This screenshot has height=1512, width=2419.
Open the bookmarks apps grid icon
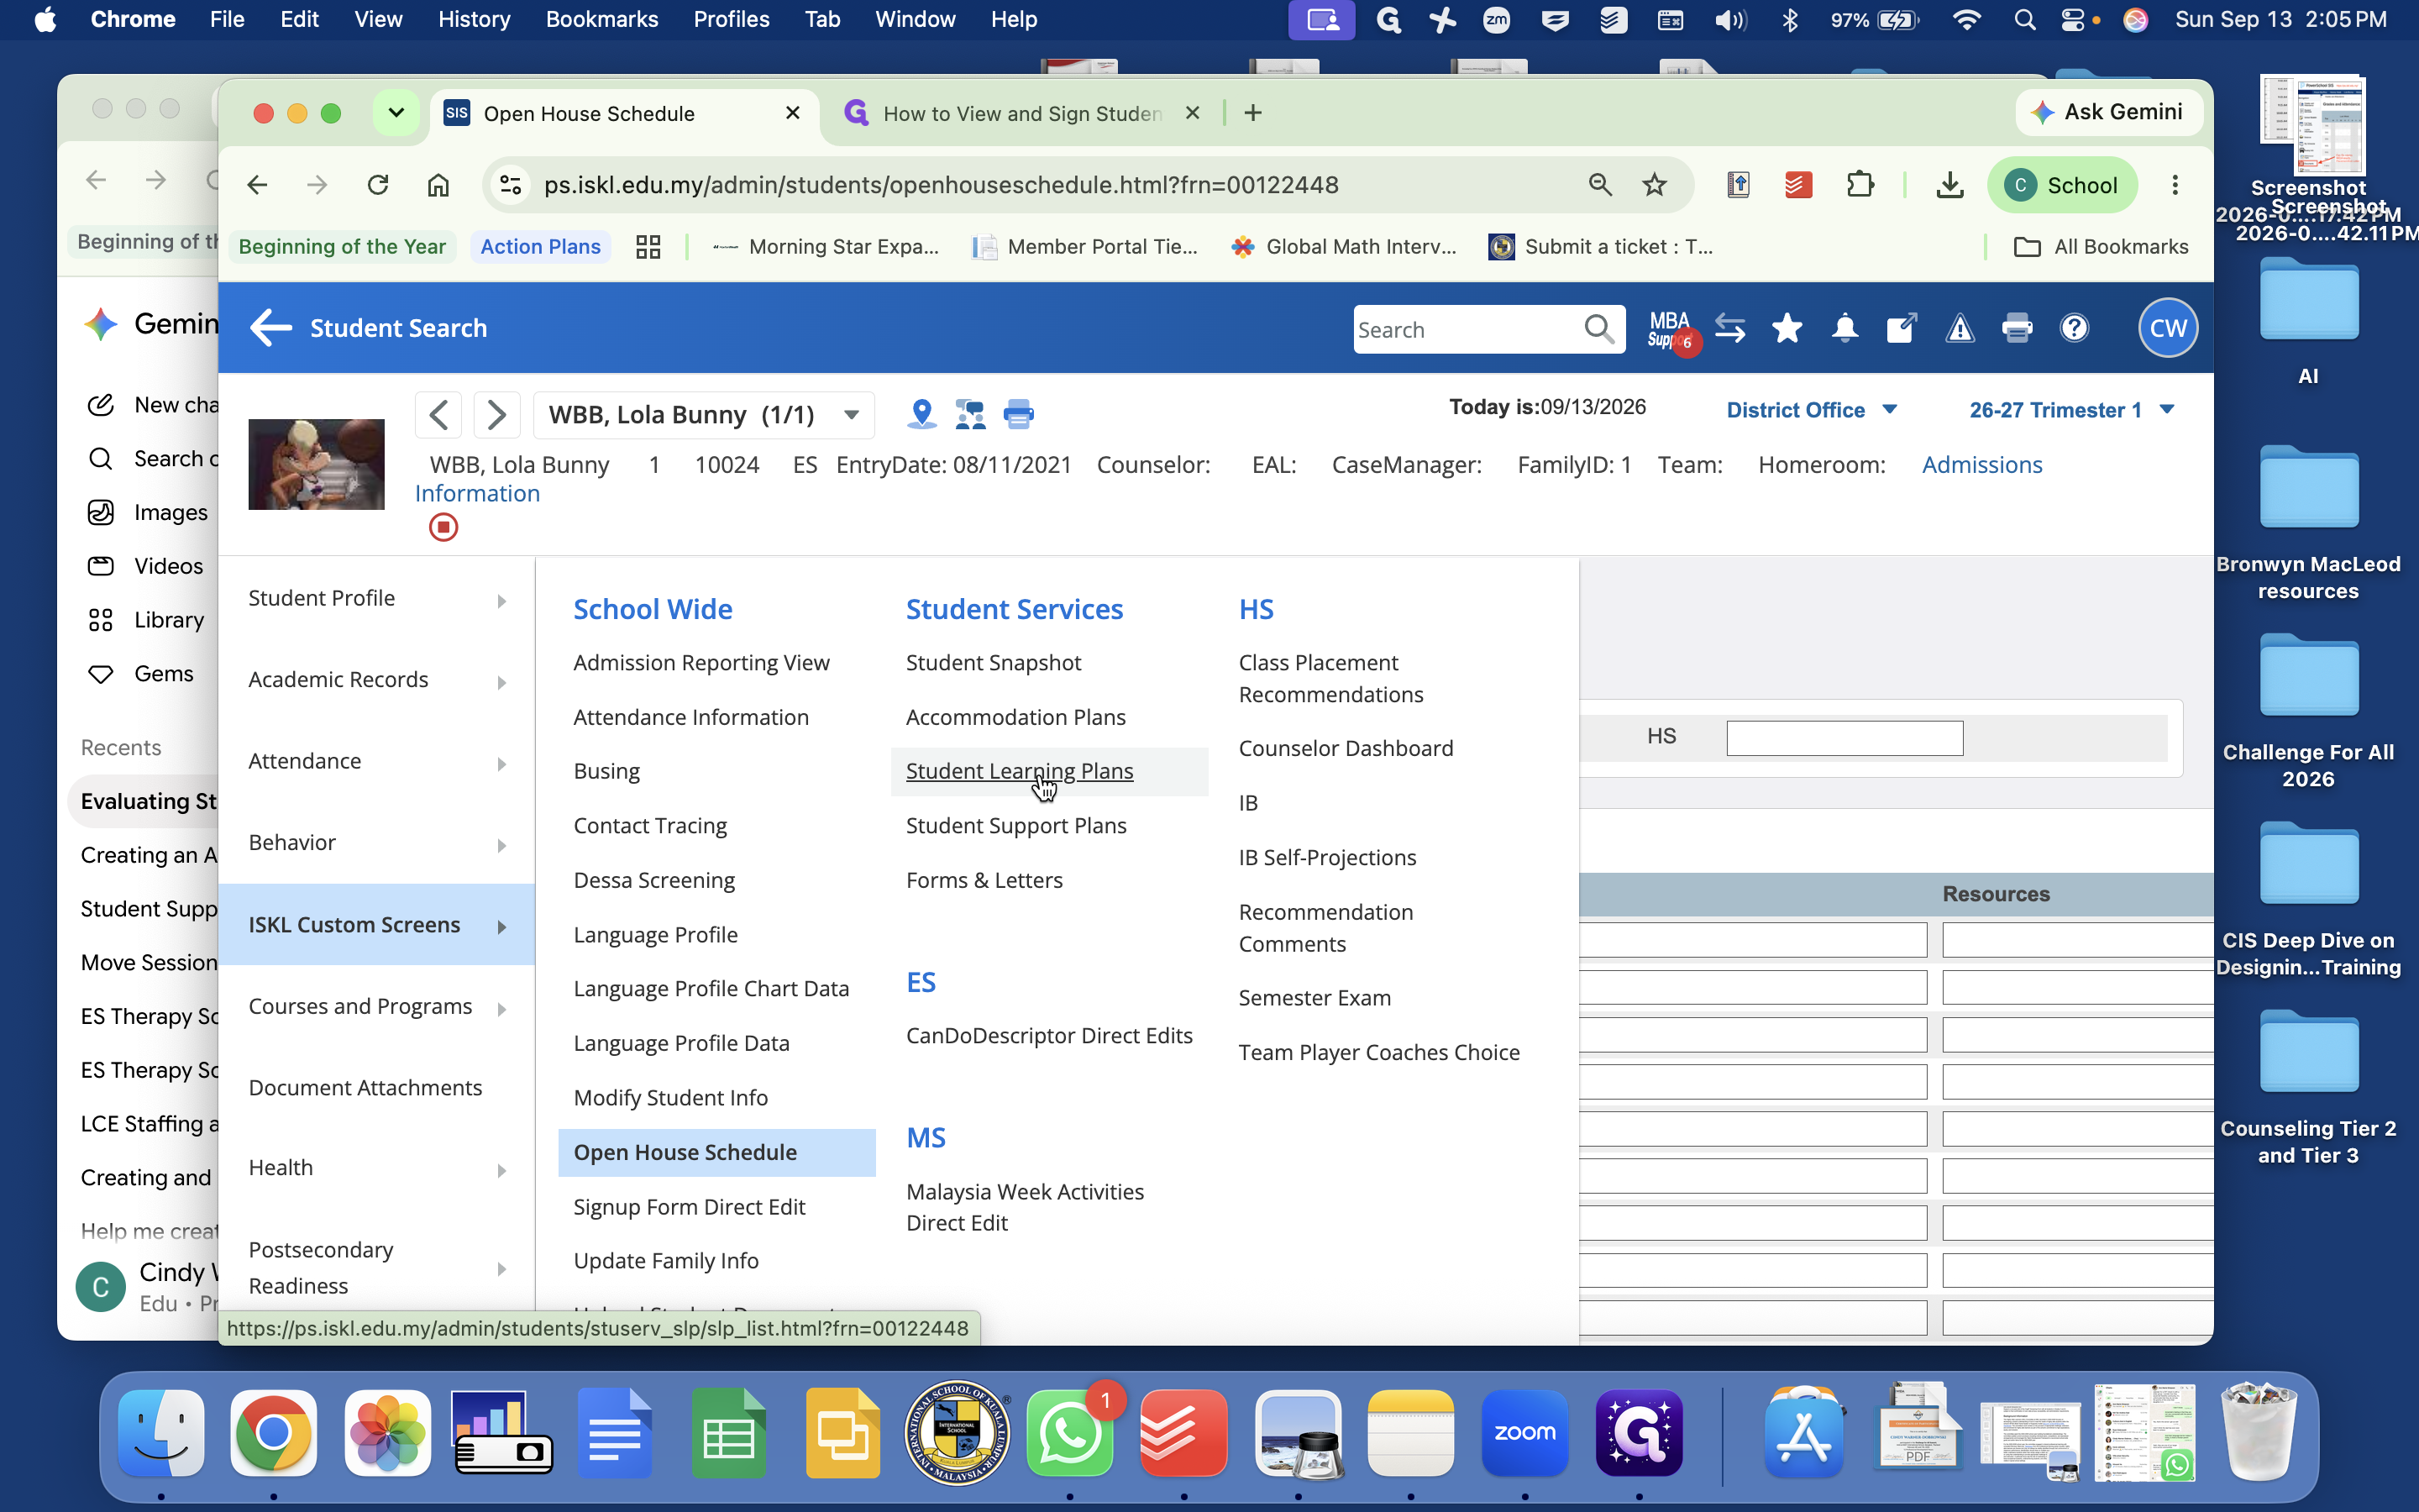point(648,247)
